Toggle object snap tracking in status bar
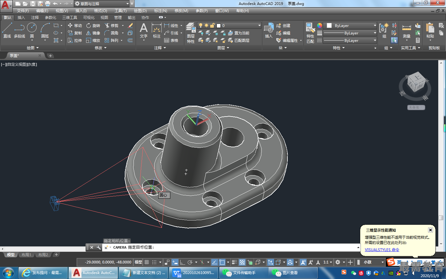446x279 pixels. pos(214,262)
